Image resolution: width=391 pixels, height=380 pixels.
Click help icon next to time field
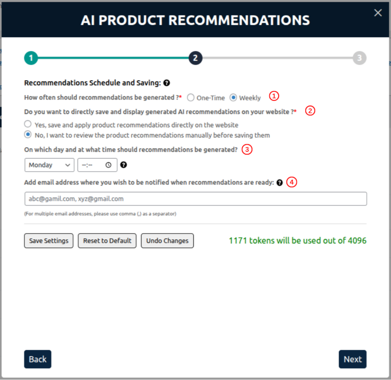tap(124, 165)
